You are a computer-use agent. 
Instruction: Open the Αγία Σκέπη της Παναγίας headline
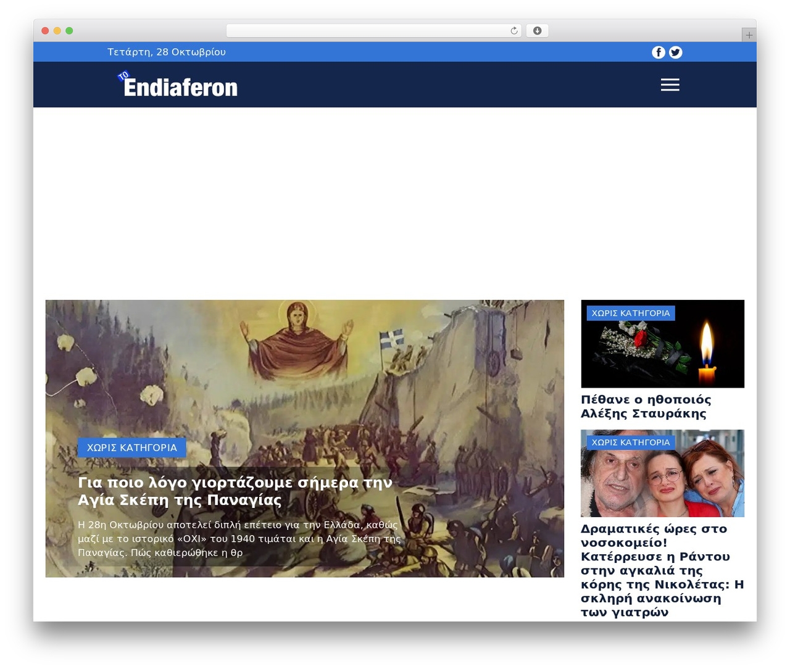tap(235, 491)
